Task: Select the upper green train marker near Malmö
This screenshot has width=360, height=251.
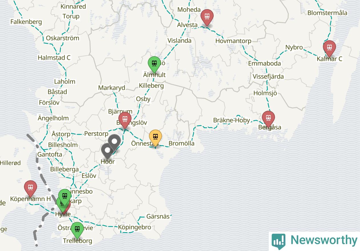Action: (x=65, y=197)
